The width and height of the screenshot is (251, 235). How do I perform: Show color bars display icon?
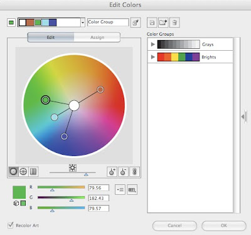[33, 172]
